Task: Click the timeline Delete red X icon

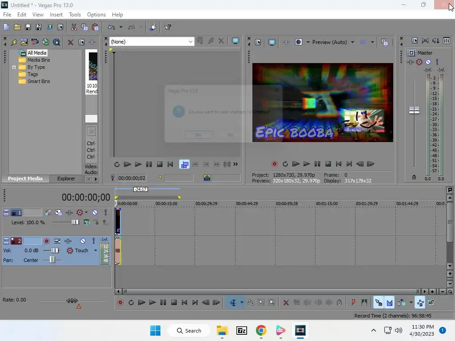Action: click(286, 303)
